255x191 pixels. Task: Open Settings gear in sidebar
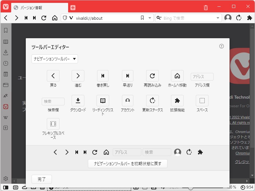pos(6,179)
